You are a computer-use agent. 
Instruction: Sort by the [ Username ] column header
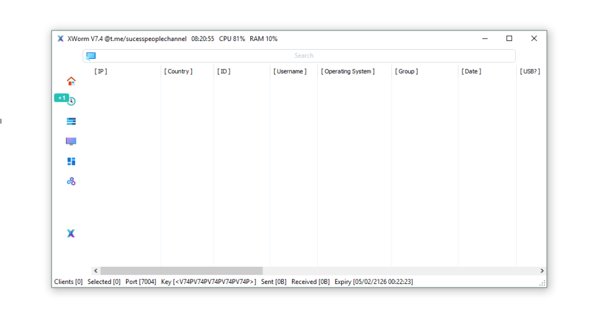290,71
